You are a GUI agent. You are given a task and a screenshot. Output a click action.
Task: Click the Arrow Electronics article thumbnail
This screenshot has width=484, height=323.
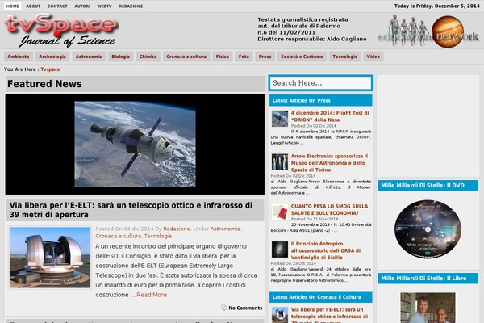coord(280,162)
